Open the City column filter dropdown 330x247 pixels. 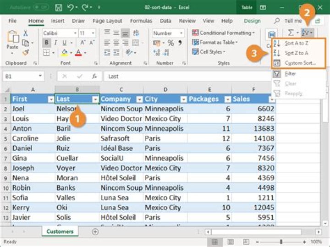(183, 99)
